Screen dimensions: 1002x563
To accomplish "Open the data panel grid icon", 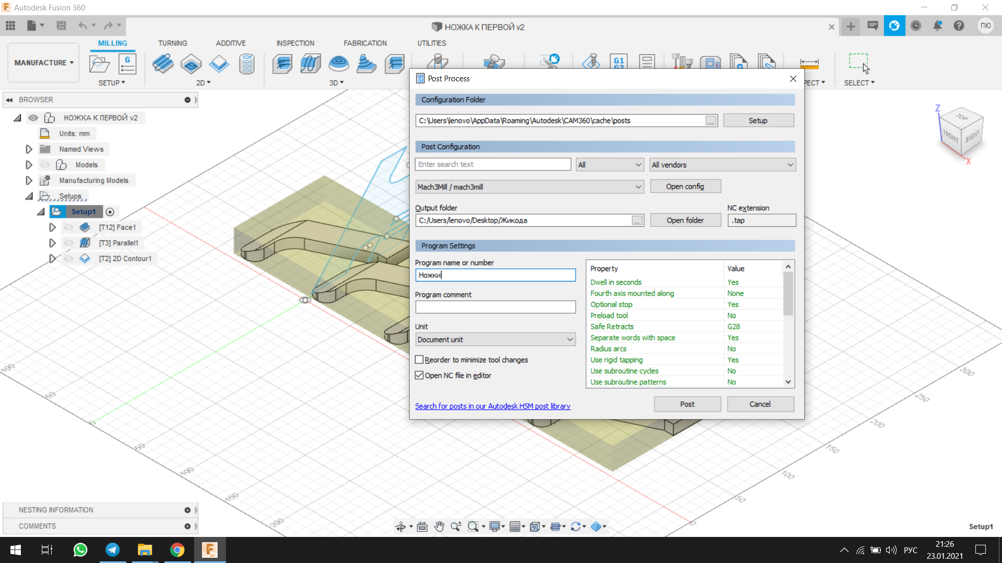I will coord(10,26).
